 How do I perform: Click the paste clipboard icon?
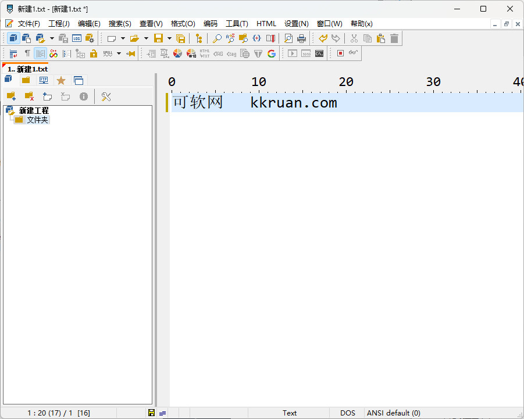tap(381, 38)
